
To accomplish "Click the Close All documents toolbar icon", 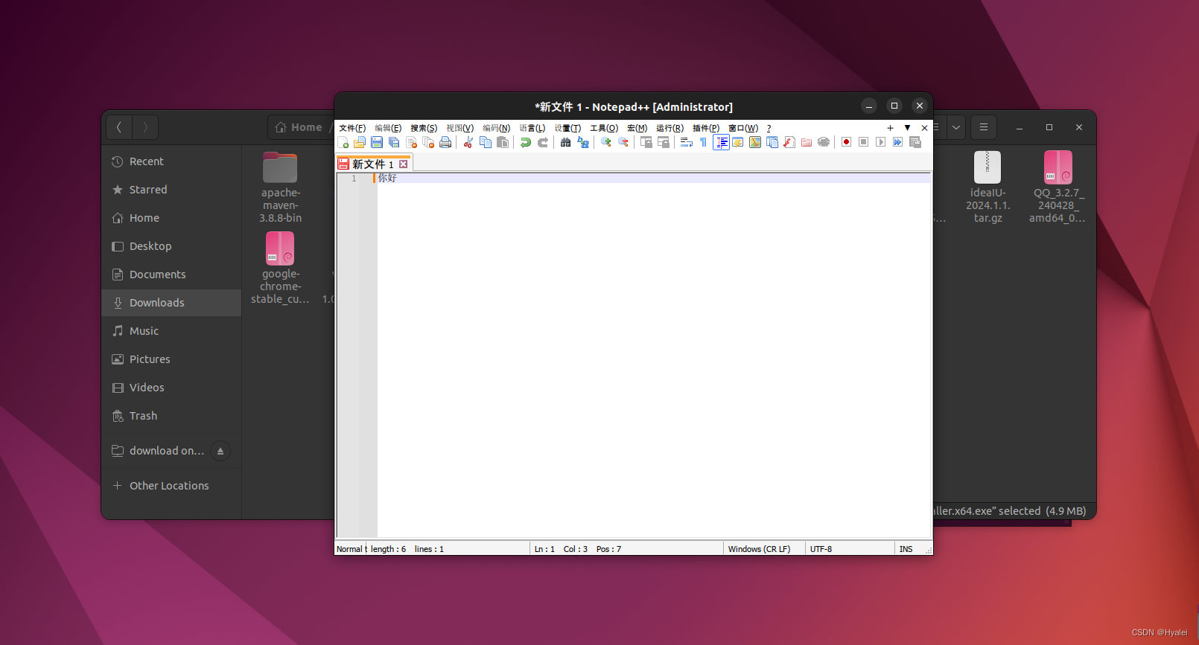I will tap(428, 142).
